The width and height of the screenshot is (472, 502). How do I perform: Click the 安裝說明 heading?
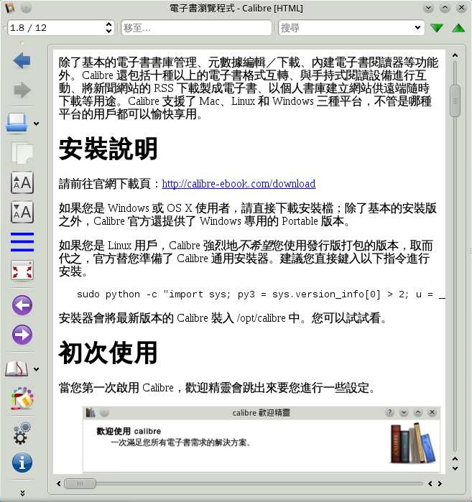pyautogui.click(x=108, y=149)
